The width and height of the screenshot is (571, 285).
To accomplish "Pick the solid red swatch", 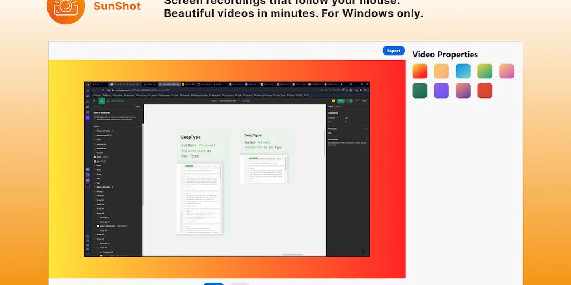I will (x=485, y=91).
